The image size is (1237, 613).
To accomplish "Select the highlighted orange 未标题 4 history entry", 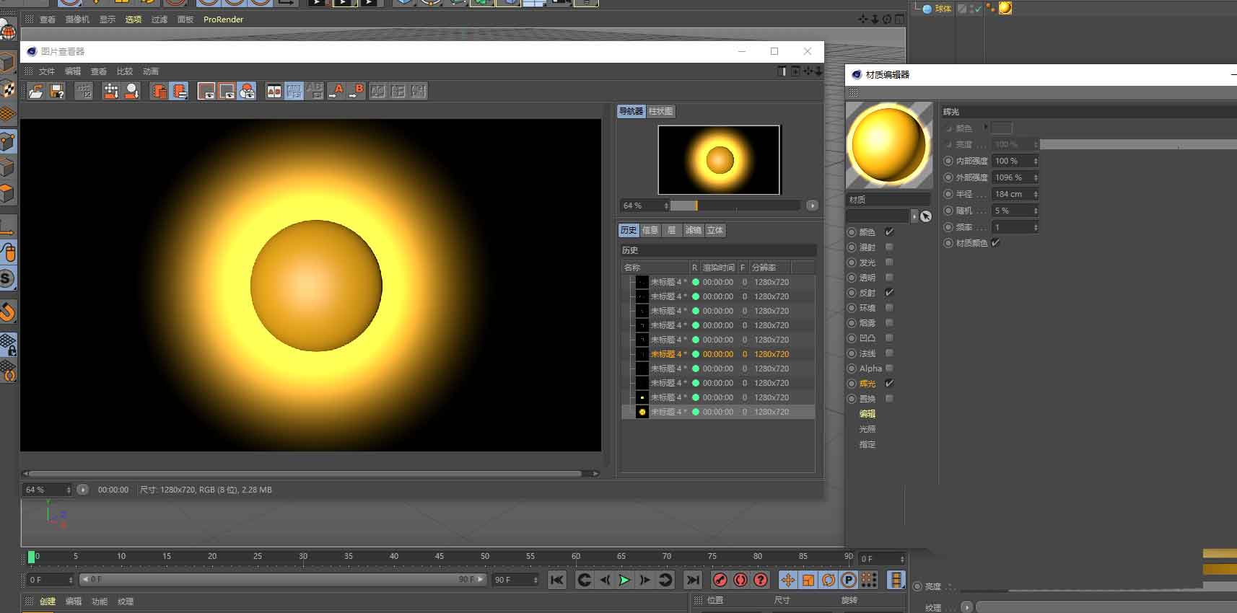I will [x=668, y=354].
